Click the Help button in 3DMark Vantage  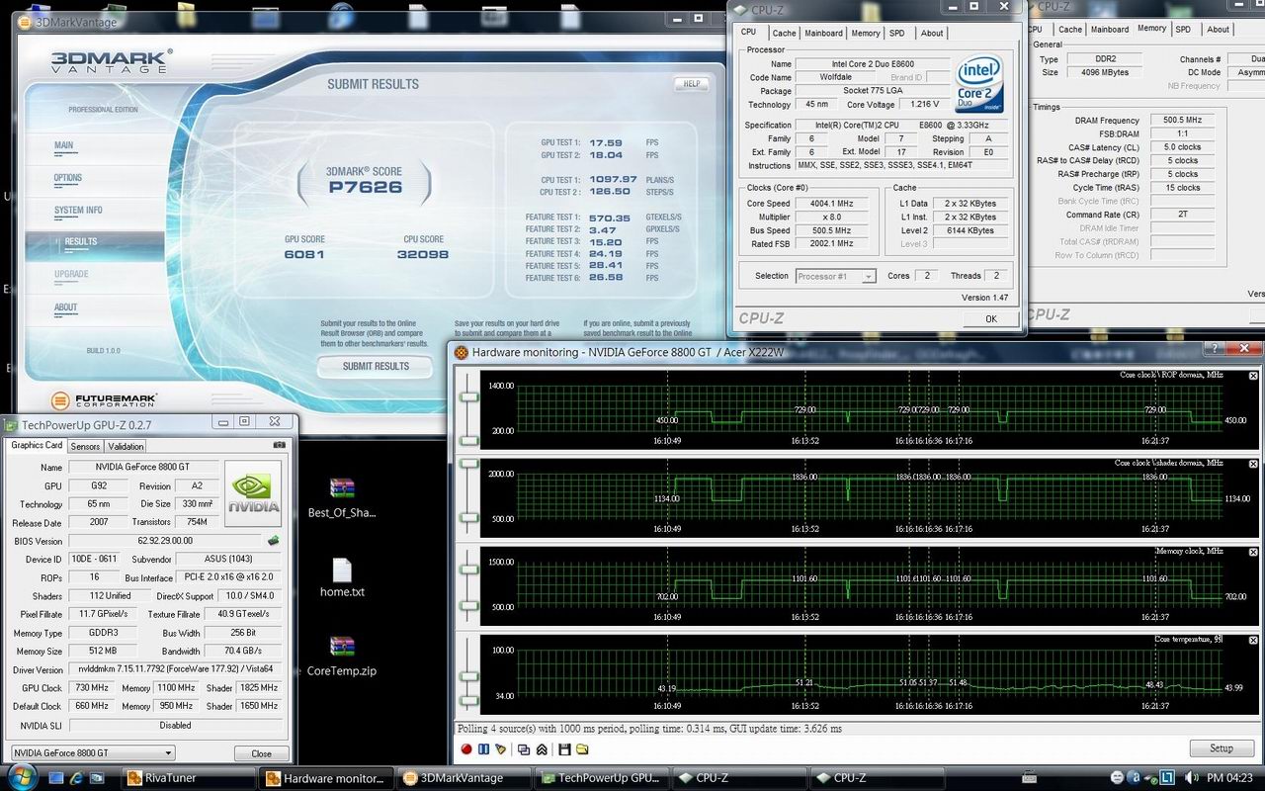[692, 84]
